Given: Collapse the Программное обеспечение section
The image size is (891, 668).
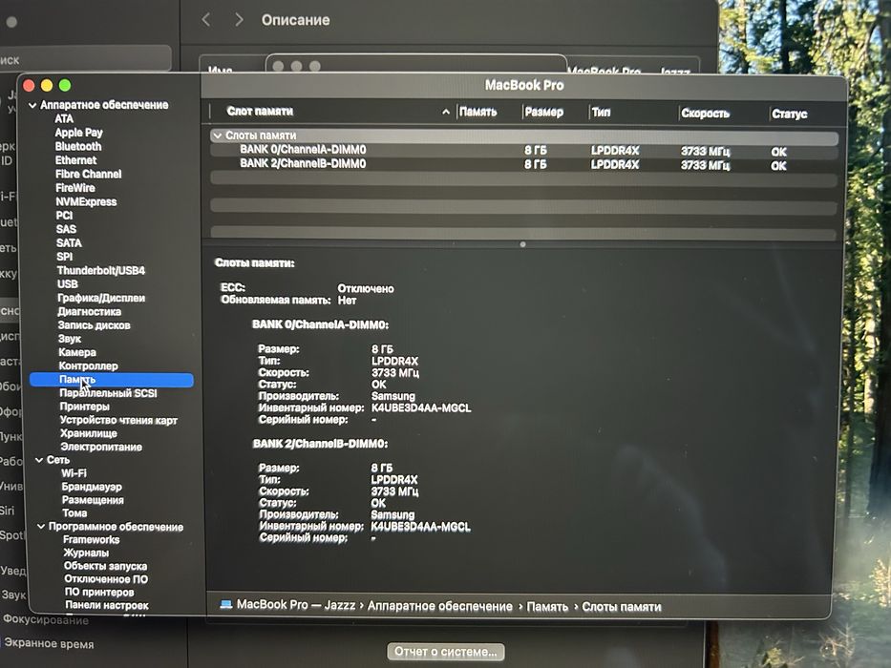Looking at the screenshot, I should coord(41,527).
